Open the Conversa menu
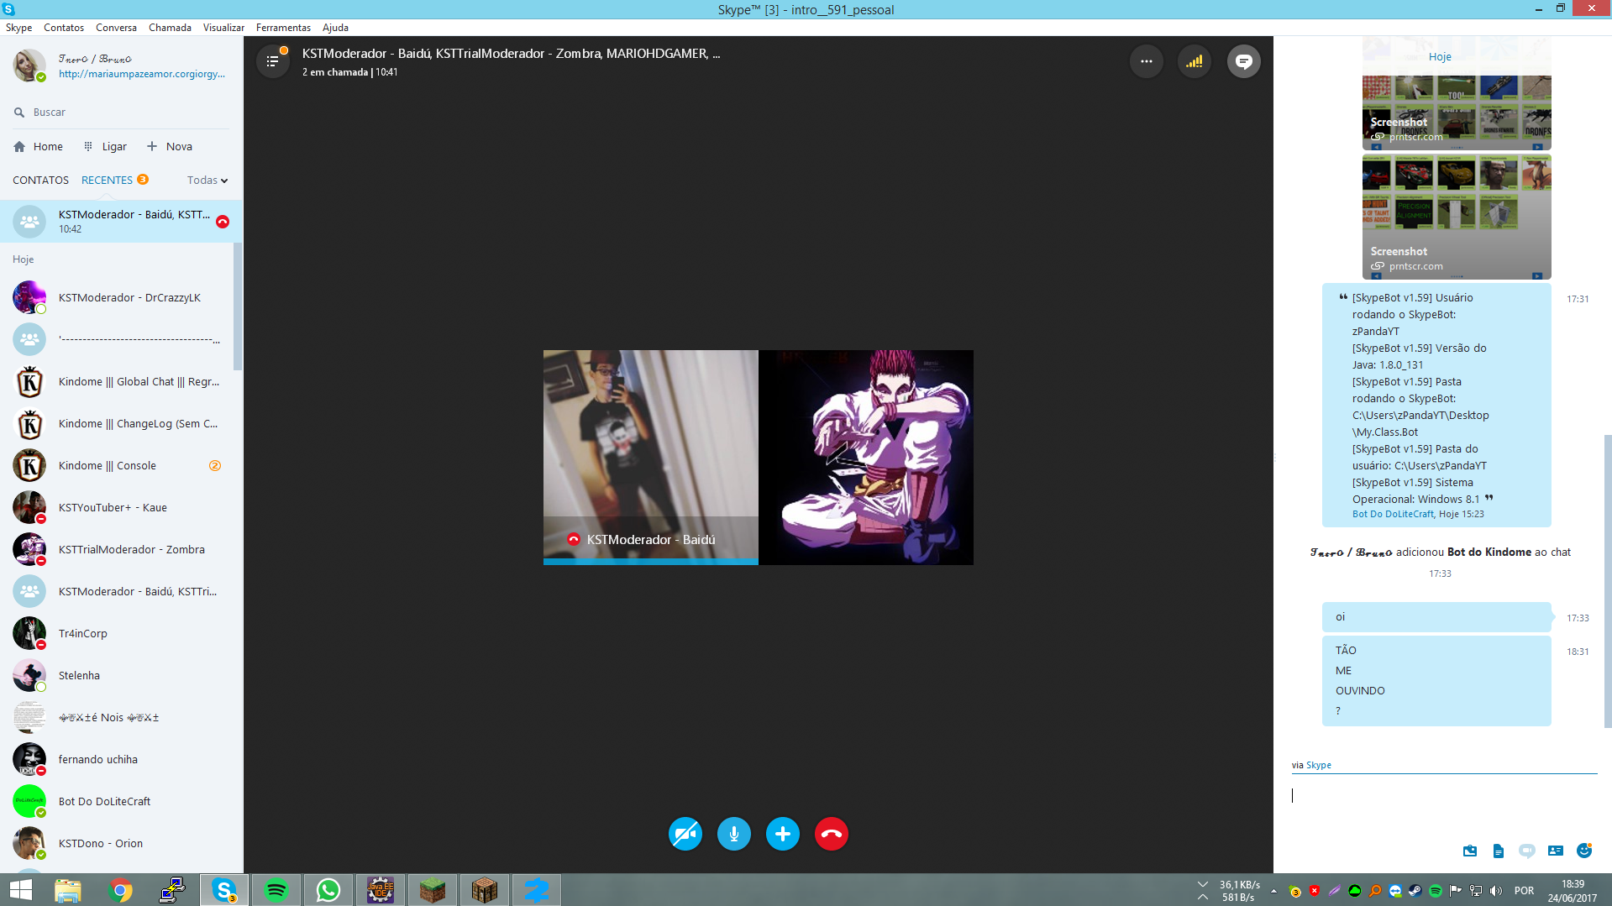Viewport: 1612px width, 906px height. [x=116, y=27]
